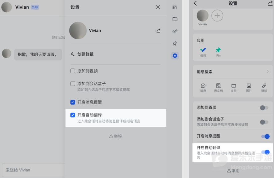The image size is (274, 178).
Task: Check the 添加到会话盒子 checkbox
Action: coord(73,84)
